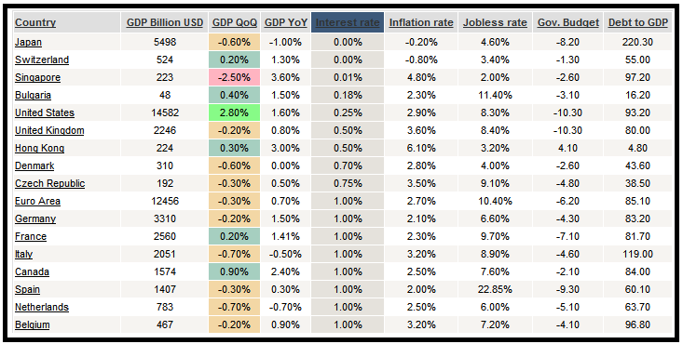The height and width of the screenshot is (344, 683).
Task: Select the highlighted Interest rate header
Action: [348, 22]
